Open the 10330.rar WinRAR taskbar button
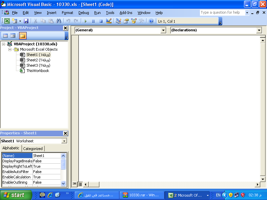 click(142, 195)
